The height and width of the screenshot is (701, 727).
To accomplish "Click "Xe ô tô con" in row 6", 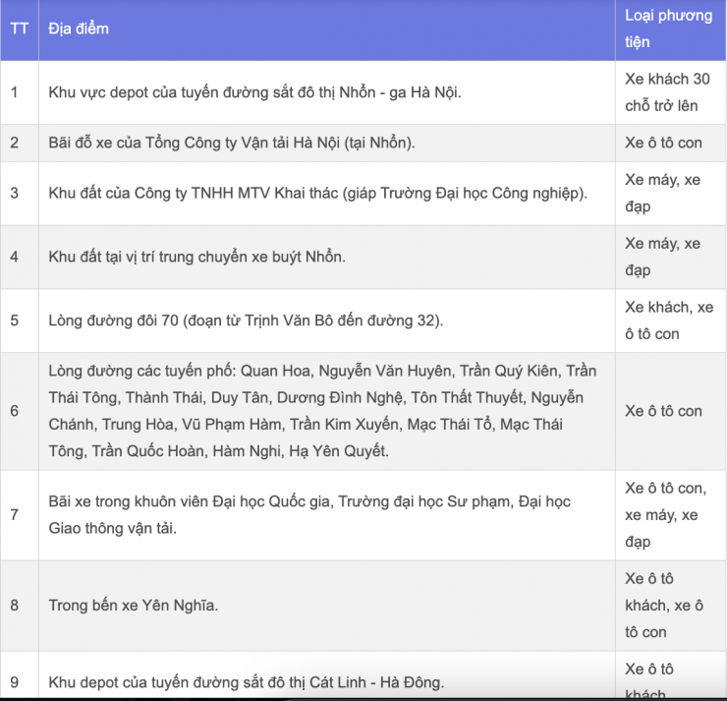I will [x=663, y=411].
